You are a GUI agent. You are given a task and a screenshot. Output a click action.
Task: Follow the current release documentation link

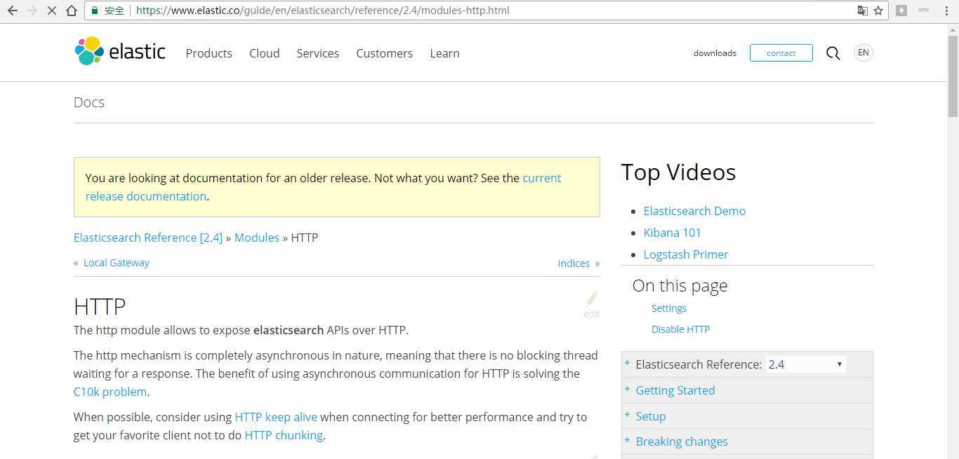click(x=323, y=187)
